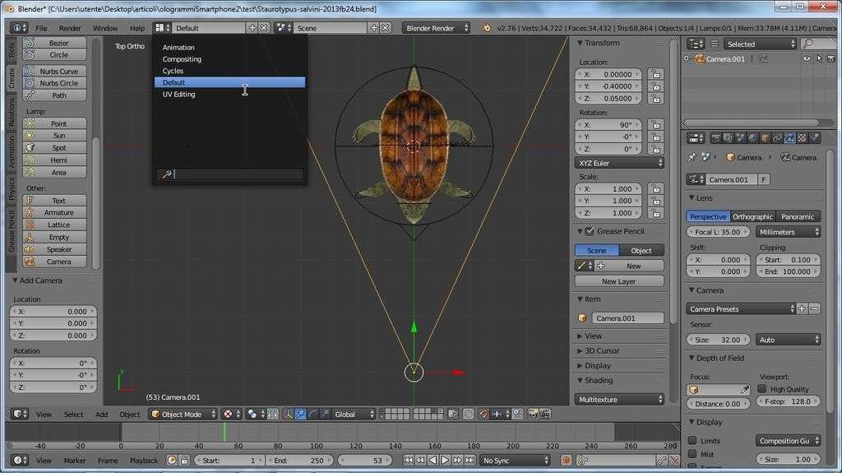Switch the lens type to Orthographic
842x473 pixels.
753,217
